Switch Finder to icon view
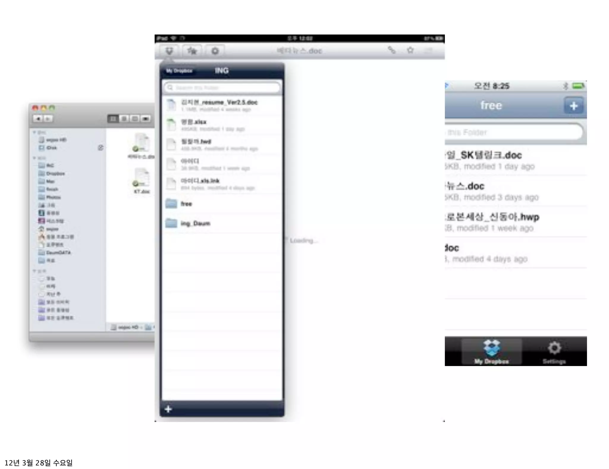 pyautogui.click(x=113, y=119)
